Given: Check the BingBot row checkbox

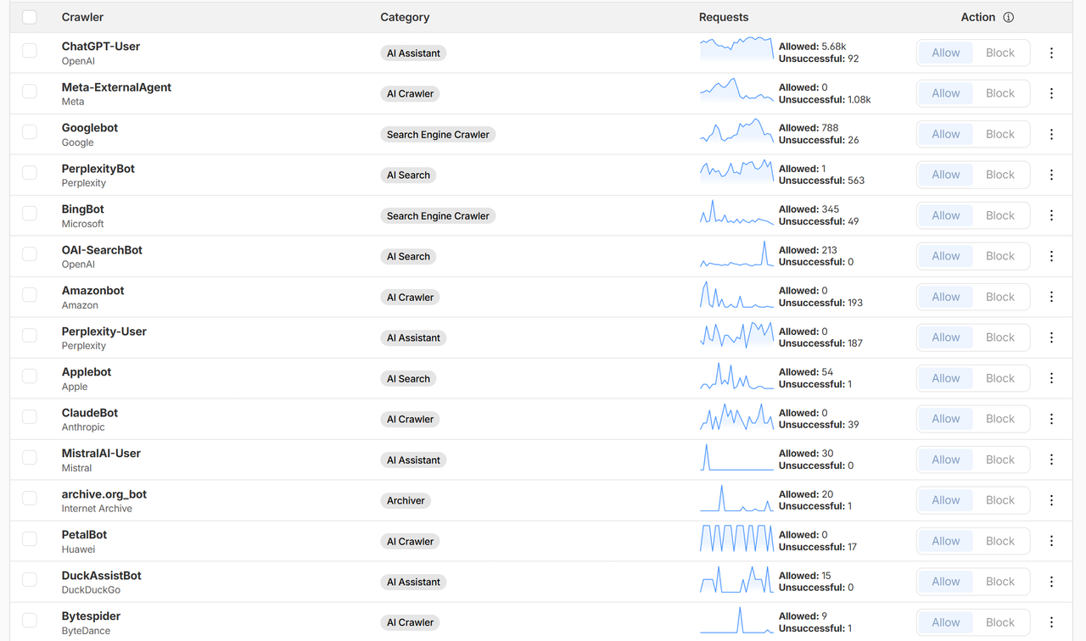Looking at the screenshot, I should coord(30,214).
